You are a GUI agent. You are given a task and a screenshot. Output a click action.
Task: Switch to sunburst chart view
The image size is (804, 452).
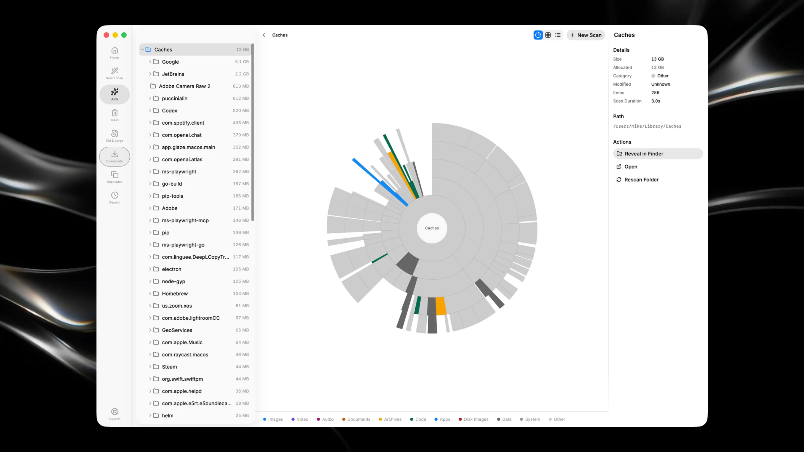(538, 35)
